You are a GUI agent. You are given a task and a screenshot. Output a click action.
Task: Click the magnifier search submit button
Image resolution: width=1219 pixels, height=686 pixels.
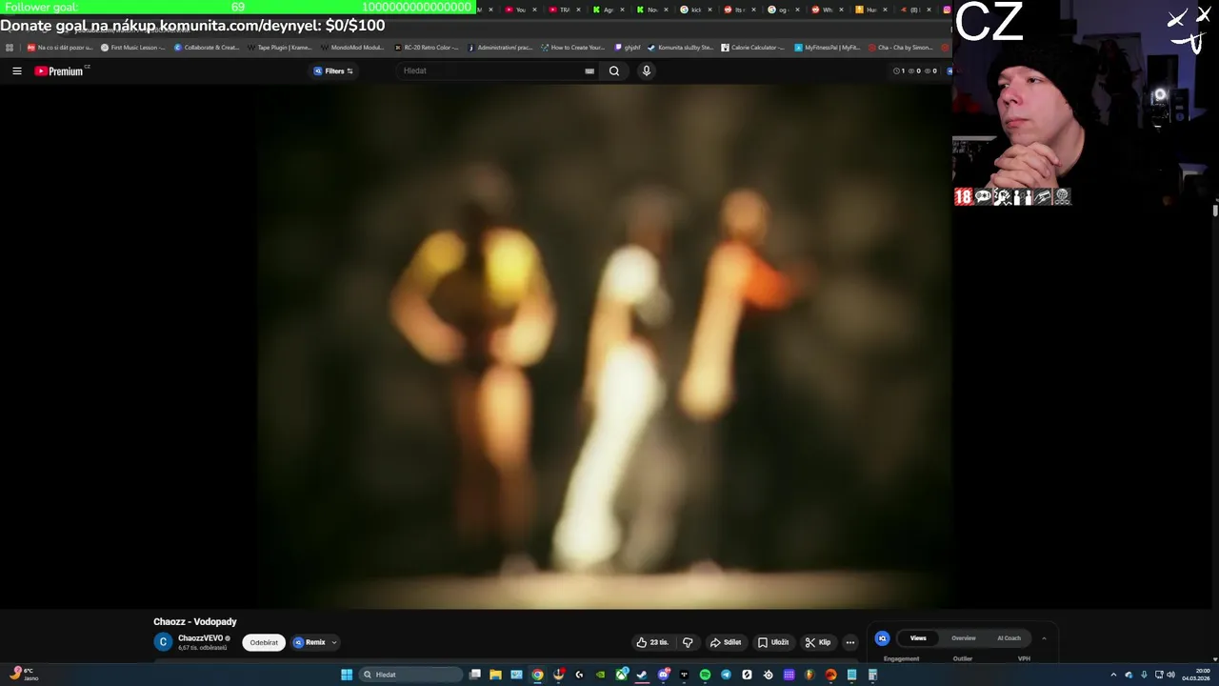[614, 71]
